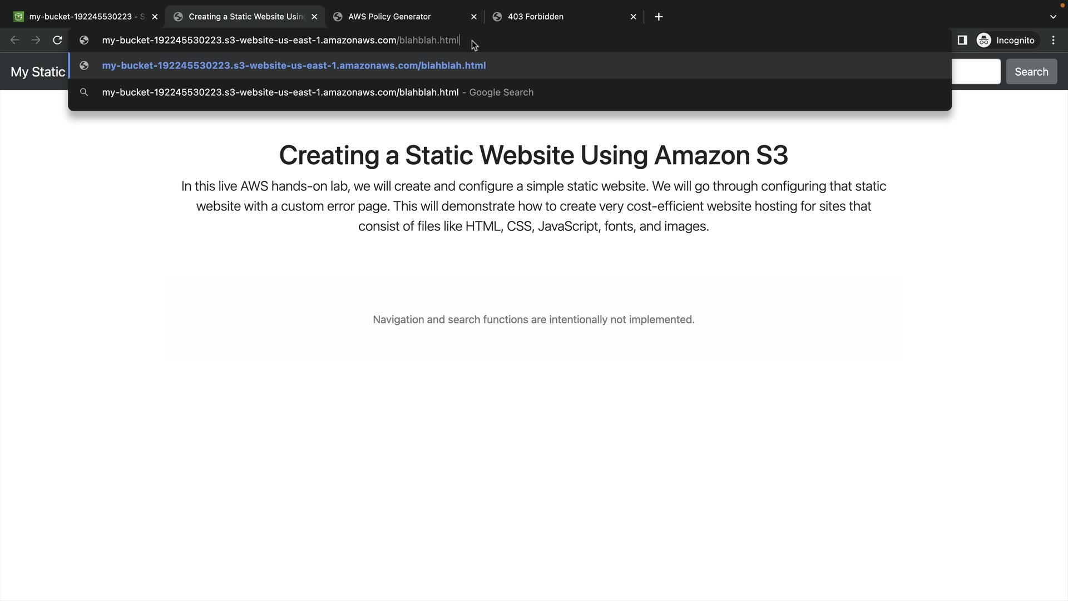
Task: Click the My Static site brand link
Action: point(38,72)
